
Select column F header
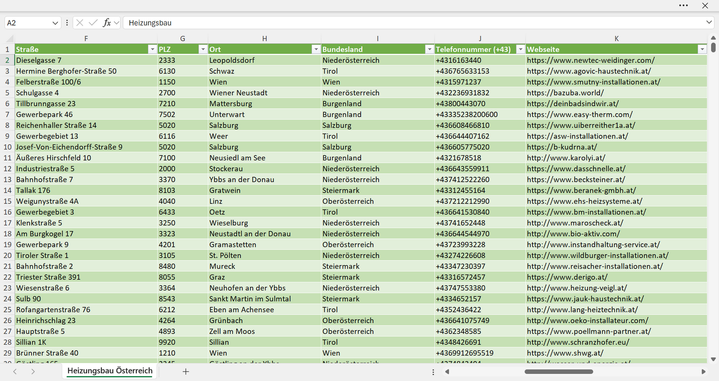(x=86, y=39)
